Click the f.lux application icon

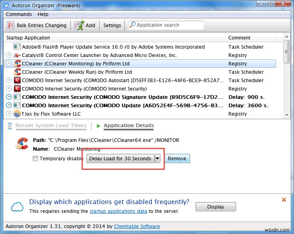tap(17, 114)
